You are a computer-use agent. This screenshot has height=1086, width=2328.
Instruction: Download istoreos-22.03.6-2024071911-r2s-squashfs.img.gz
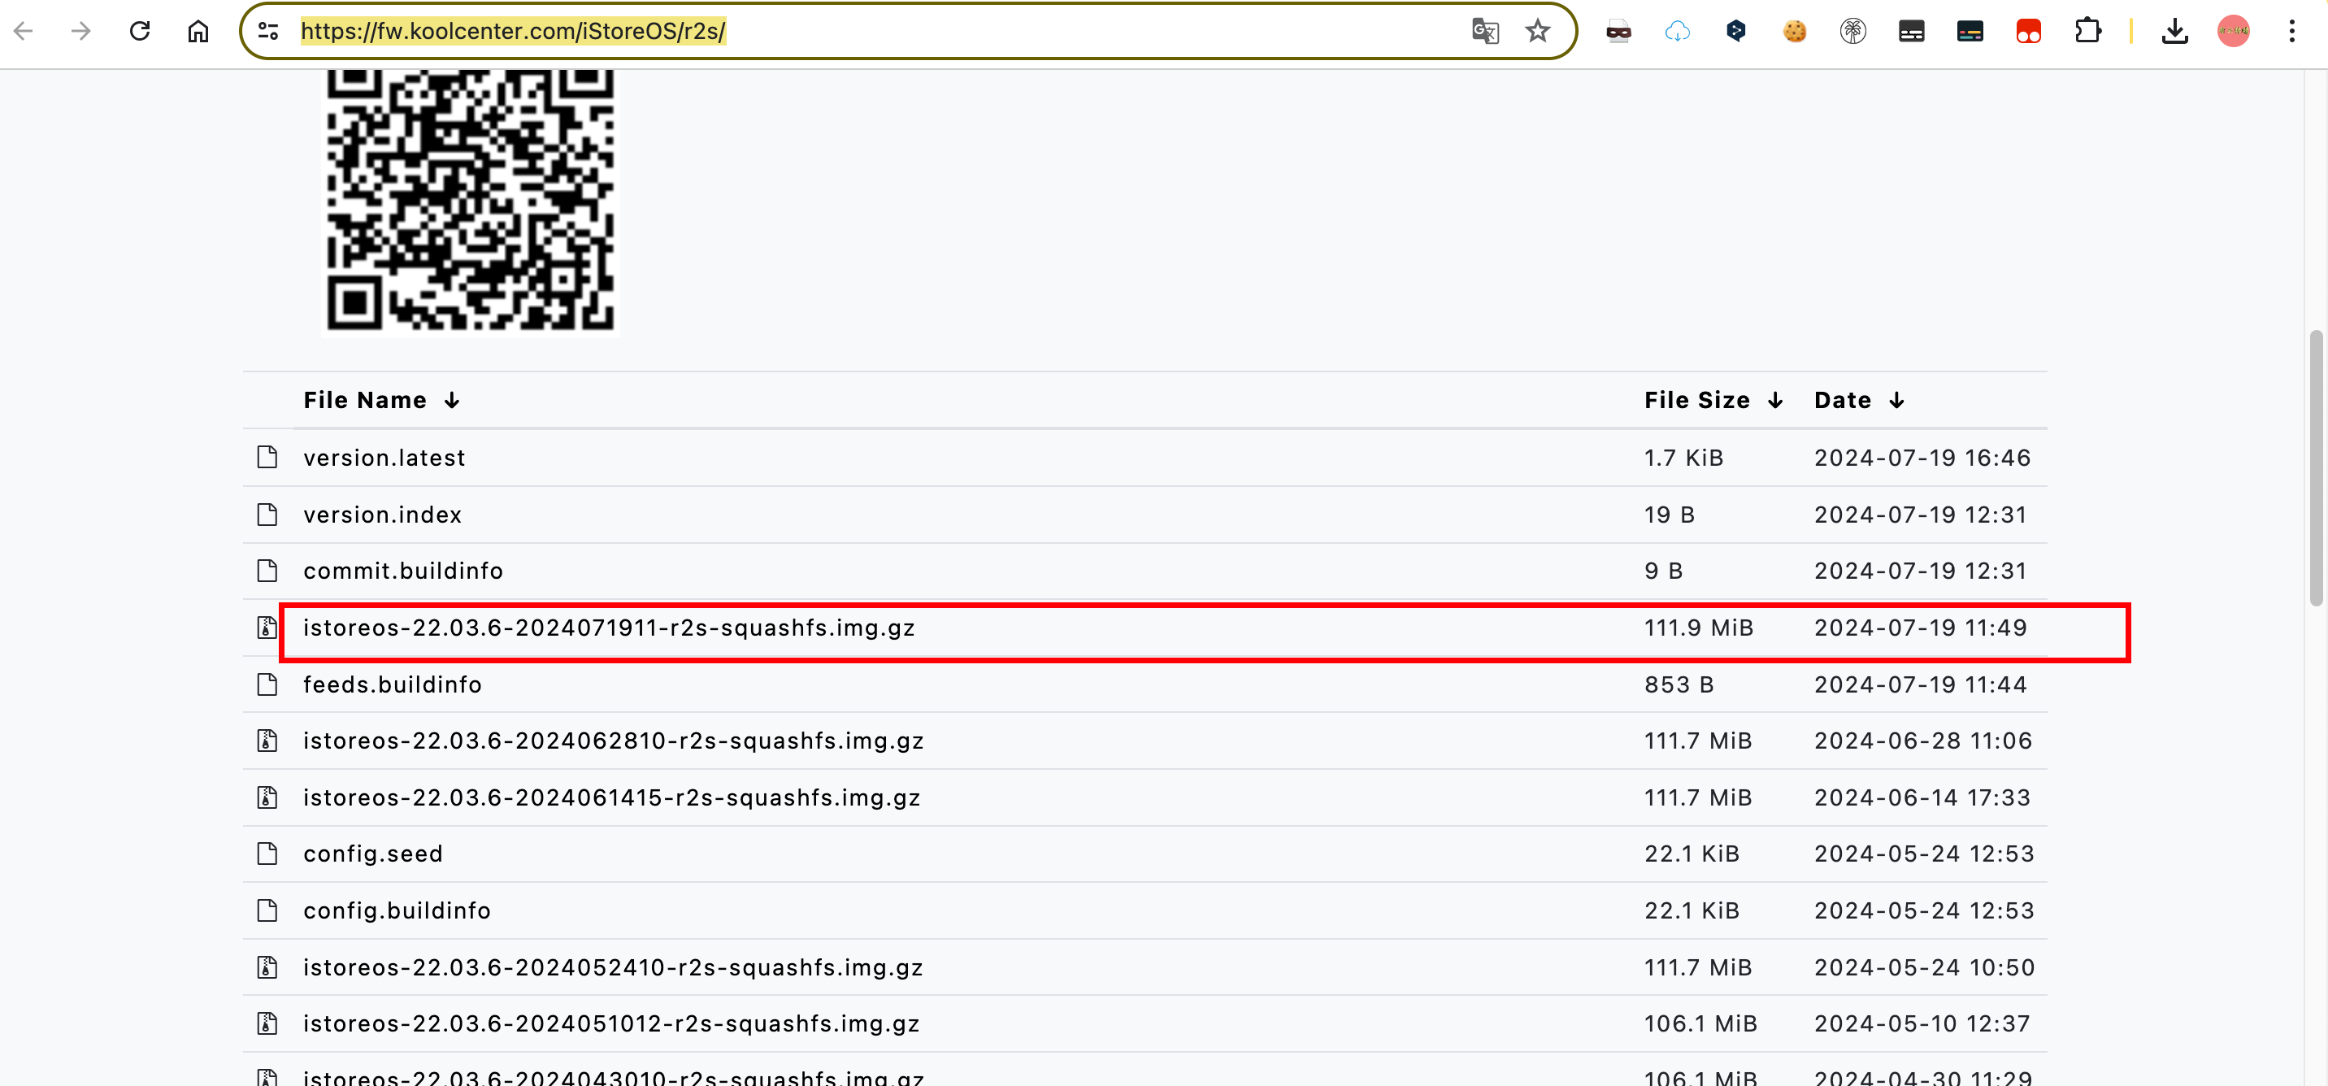608,628
